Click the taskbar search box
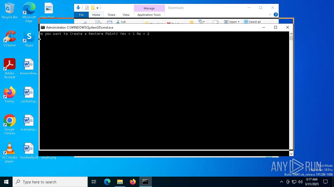334x187 pixels. pyautogui.click(x=50, y=182)
